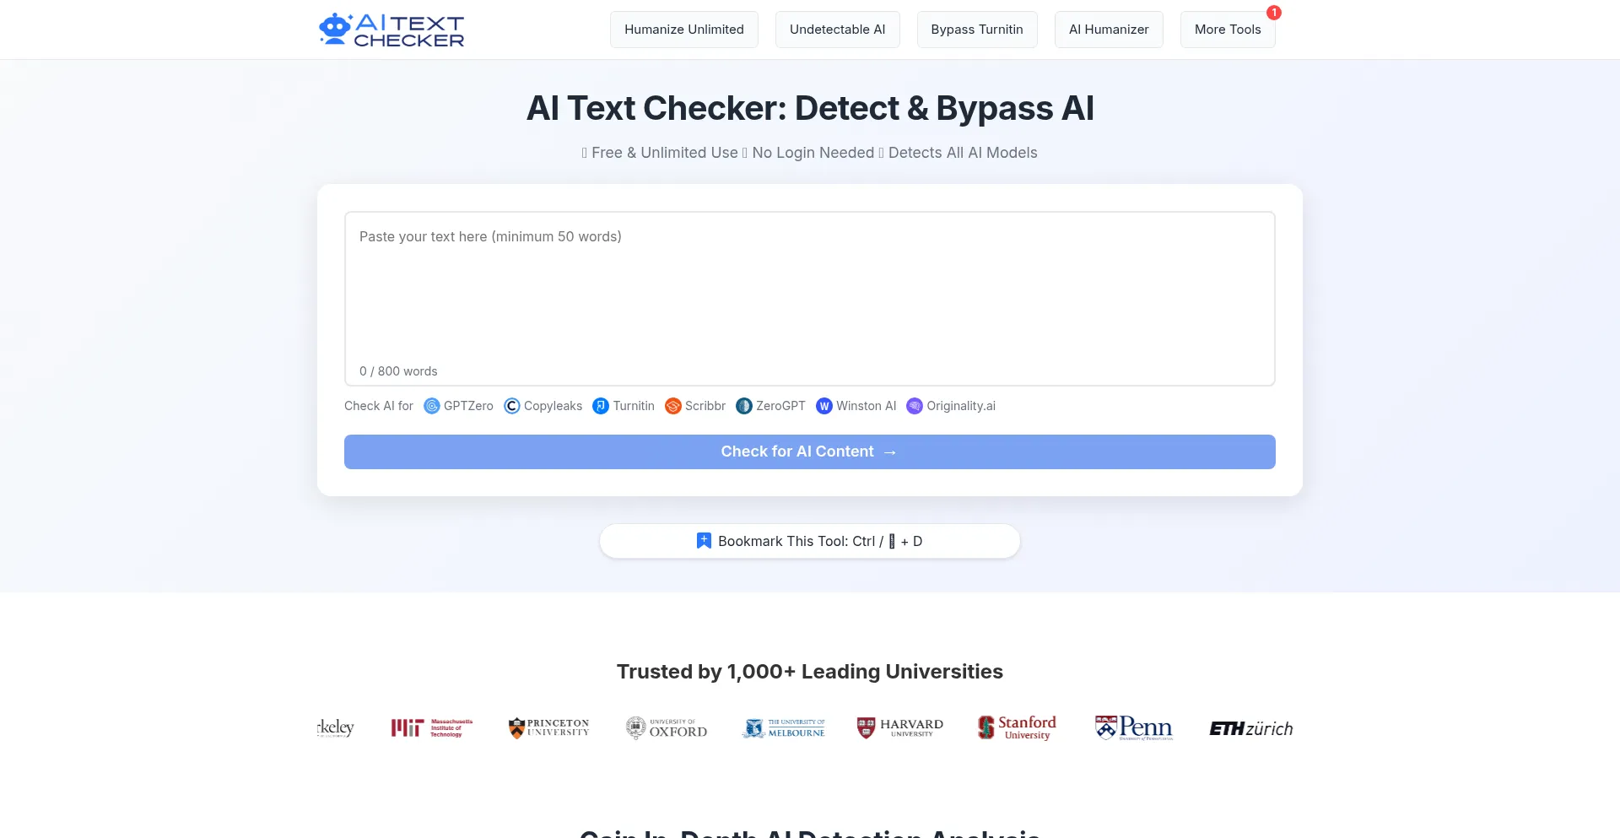Click Trusted by 1,000+ Leading Universities heading
This screenshot has height=838, width=1620.
click(x=810, y=672)
